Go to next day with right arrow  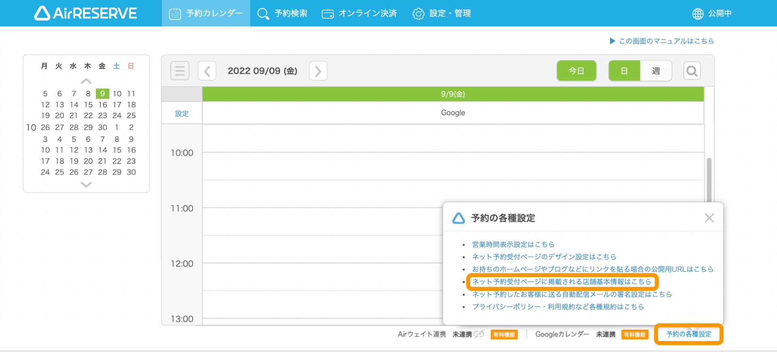click(x=318, y=71)
